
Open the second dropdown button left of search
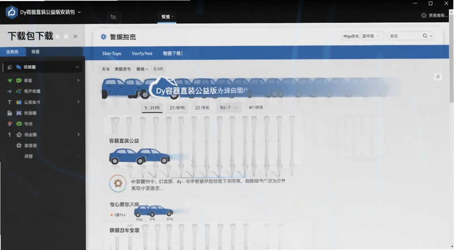(x=372, y=36)
